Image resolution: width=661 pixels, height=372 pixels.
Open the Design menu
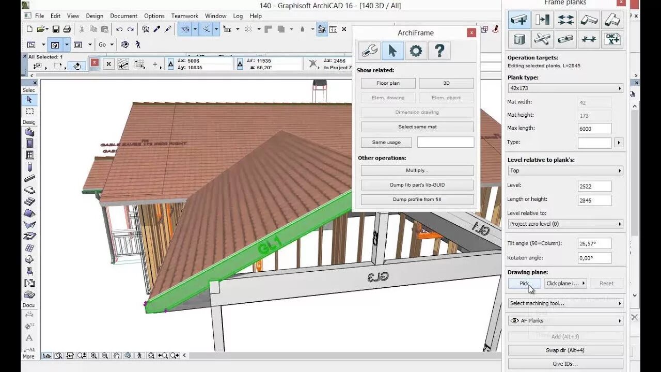(95, 16)
